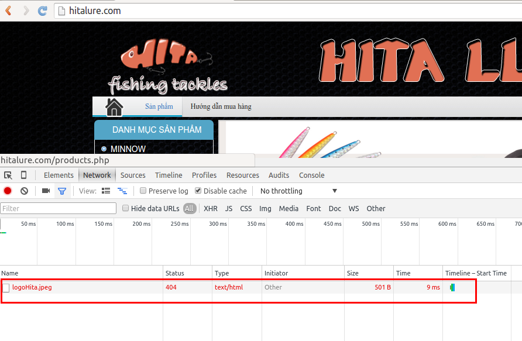Viewport: 522px width, 341px height.
Task: Open the Timeline tab
Action: click(x=169, y=175)
